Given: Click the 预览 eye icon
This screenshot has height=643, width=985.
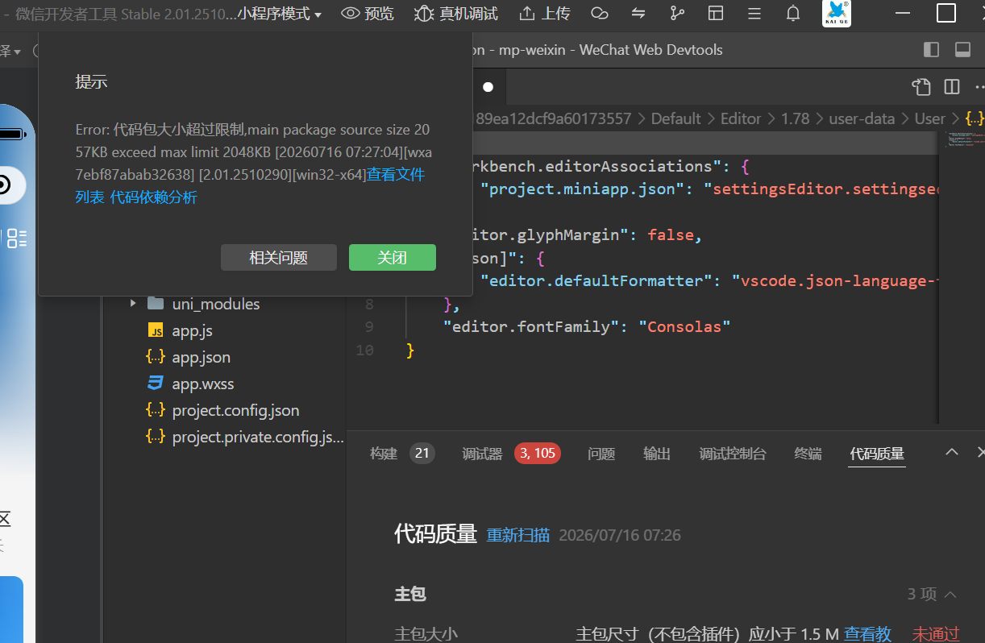Looking at the screenshot, I should (350, 13).
